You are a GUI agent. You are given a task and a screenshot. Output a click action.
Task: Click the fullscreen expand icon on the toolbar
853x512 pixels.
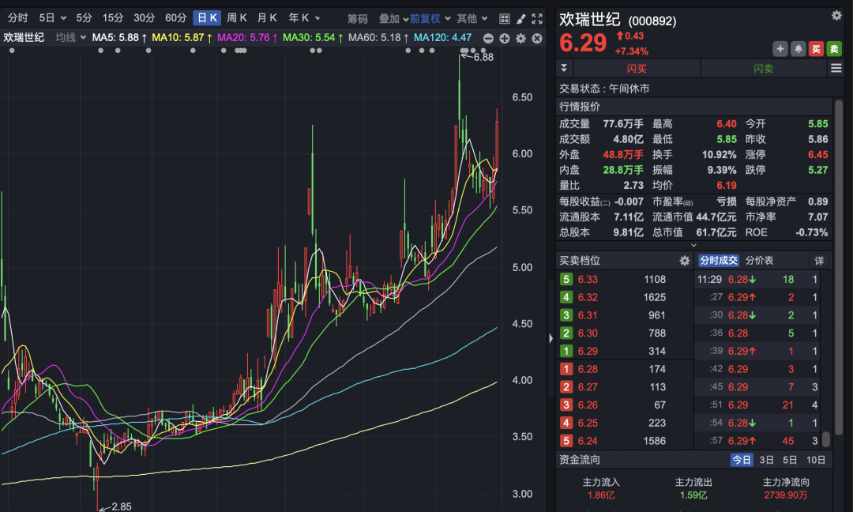[537, 17]
